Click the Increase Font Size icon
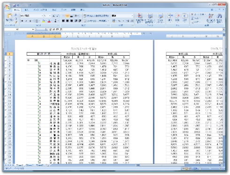 (54, 16)
